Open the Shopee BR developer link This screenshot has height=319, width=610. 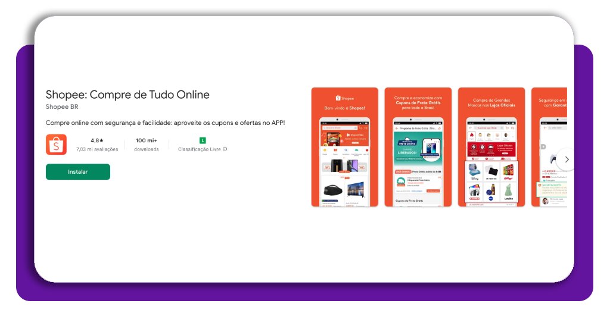coord(62,107)
